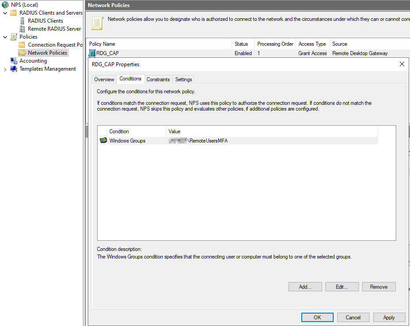This screenshot has height=326, width=410.
Task: Switch to the Overview tab
Action: pos(104,80)
